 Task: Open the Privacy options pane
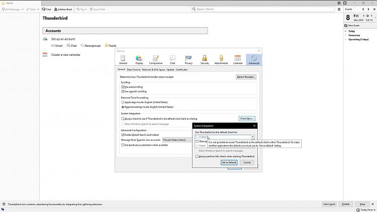pos(189,59)
